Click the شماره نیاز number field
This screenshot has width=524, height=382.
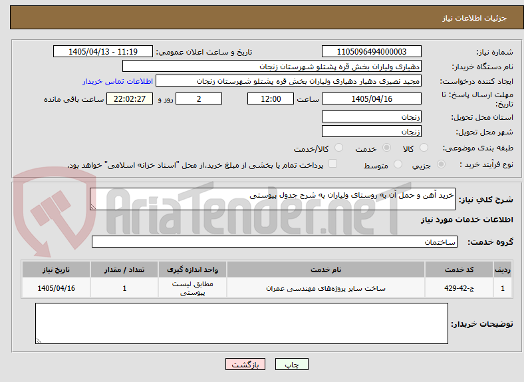(371, 51)
